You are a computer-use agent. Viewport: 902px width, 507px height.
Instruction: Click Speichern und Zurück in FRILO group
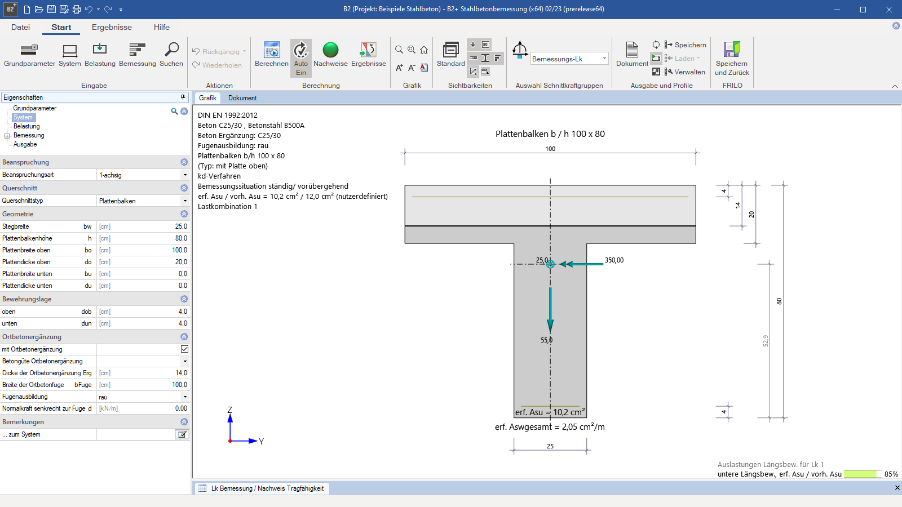[732, 59]
